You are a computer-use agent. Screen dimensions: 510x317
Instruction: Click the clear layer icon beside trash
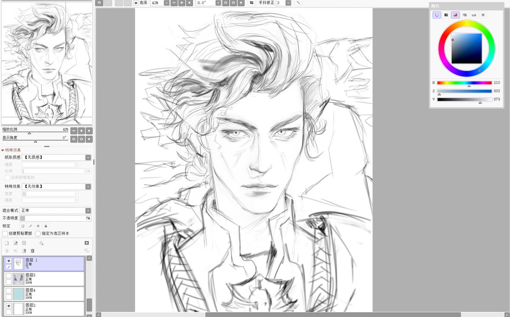coord(24,251)
